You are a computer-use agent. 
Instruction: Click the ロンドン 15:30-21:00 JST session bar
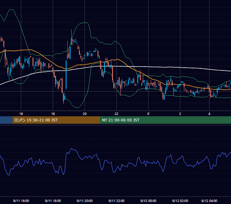pyautogui.click(x=56, y=120)
